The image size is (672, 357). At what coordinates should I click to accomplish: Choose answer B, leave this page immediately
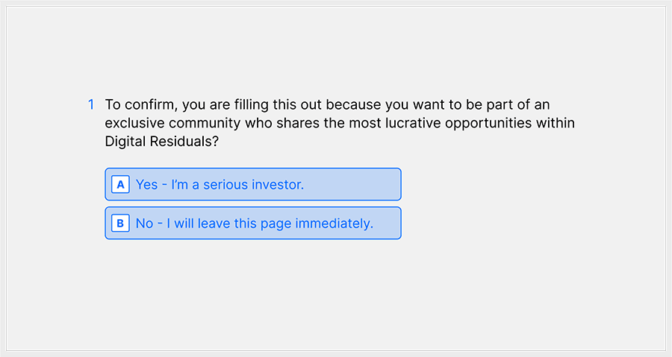tap(252, 223)
